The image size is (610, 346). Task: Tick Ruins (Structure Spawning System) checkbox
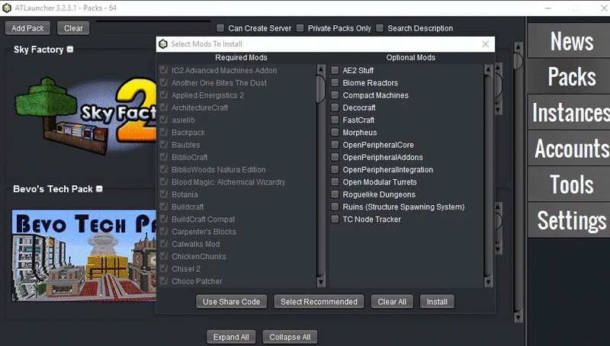click(335, 207)
